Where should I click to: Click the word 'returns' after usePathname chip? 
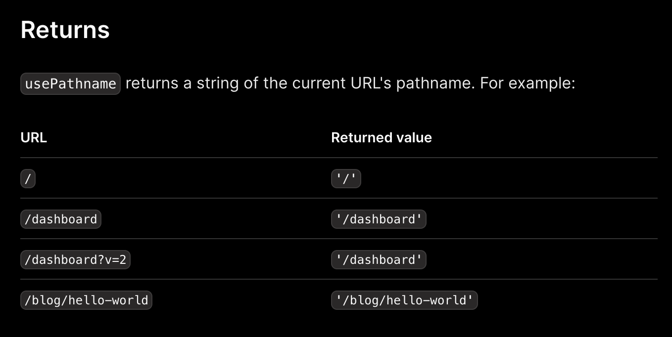tap(152, 84)
